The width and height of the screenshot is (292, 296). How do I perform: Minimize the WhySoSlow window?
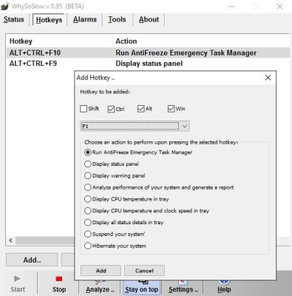coord(231,7)
